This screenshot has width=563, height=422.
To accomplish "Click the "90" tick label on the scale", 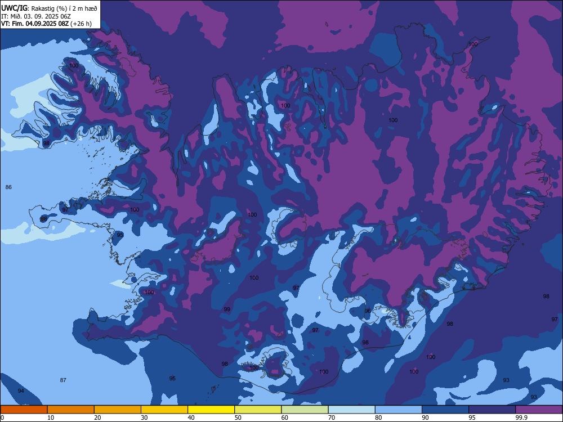I will [x=425, y=417].
